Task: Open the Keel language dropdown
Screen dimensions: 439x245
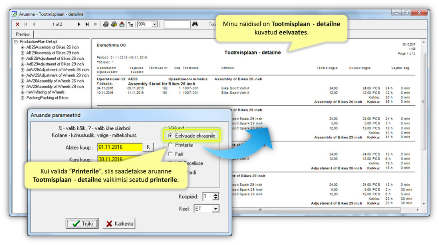Action: [x=215, y=209]
